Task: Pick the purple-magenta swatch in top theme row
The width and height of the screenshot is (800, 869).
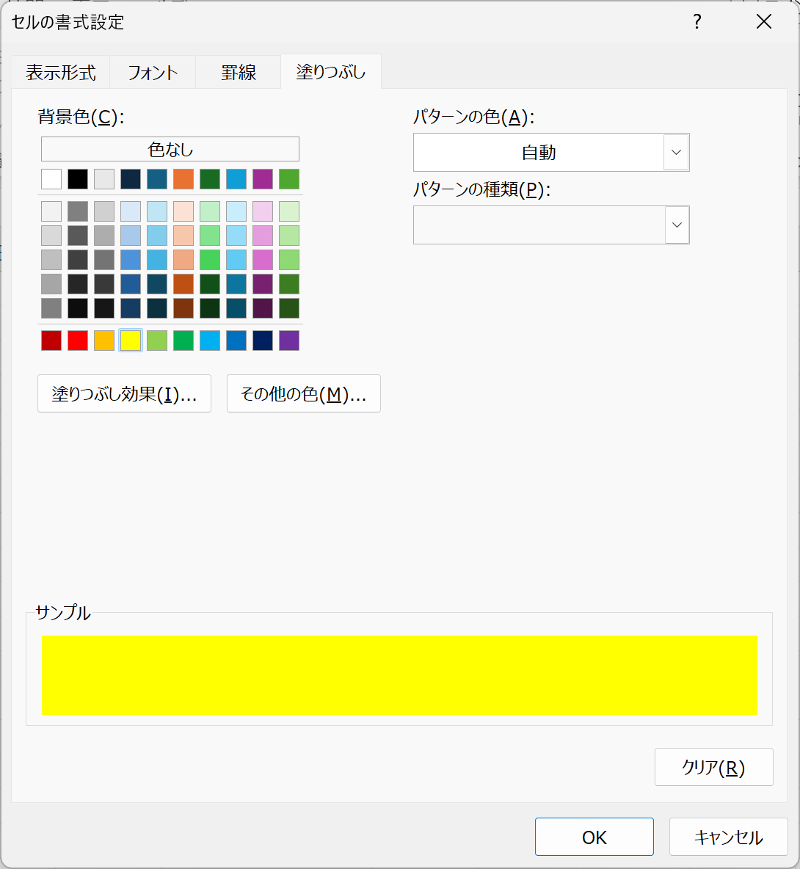Action: point(263,179)
